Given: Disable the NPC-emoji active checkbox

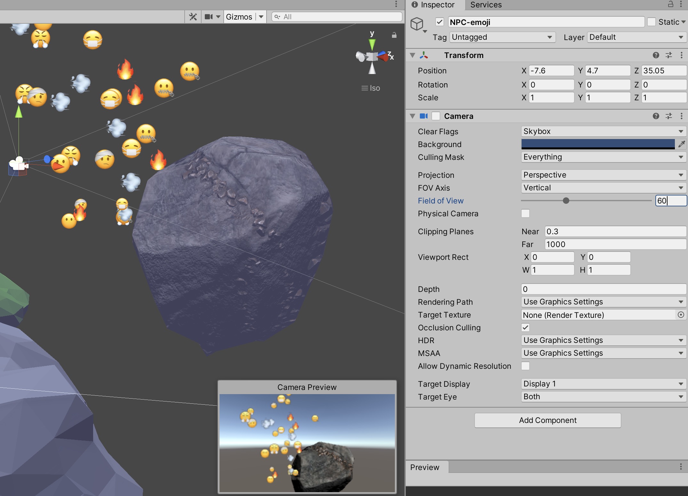Looking at the screenshot, I should click(439, 22).
